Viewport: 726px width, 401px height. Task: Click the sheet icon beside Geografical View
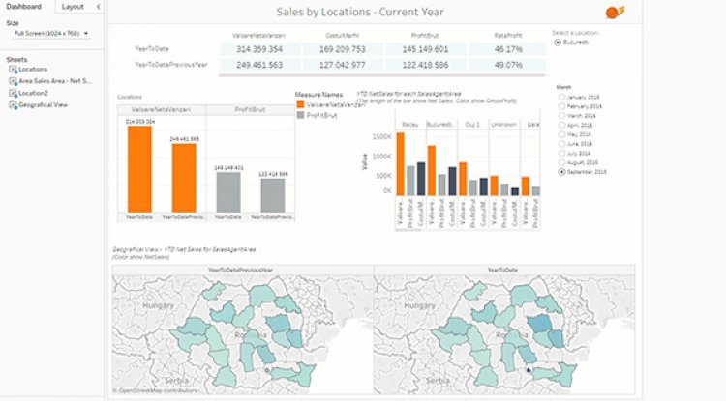(x=13, y=105)
